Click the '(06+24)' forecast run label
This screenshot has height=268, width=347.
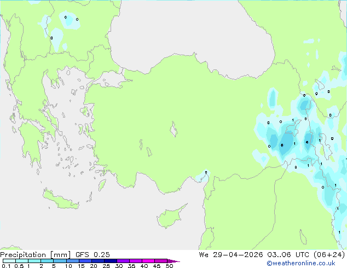pos(329,255)
